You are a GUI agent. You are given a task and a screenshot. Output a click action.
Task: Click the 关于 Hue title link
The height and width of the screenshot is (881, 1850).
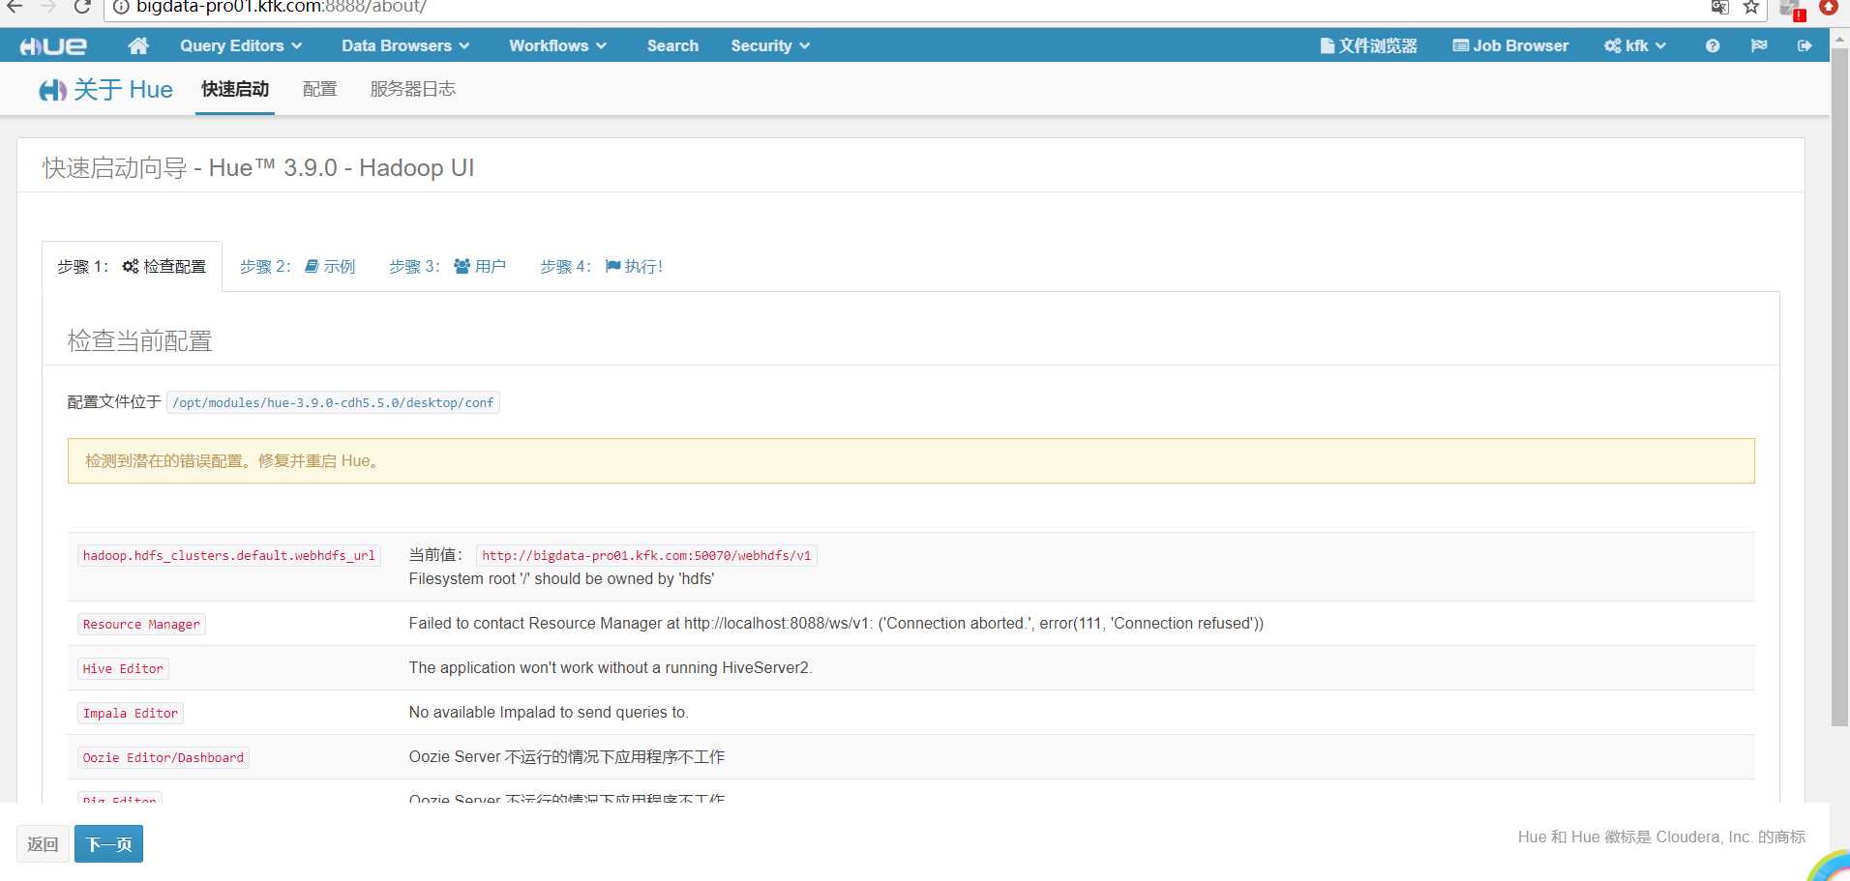tap(123, 90)
